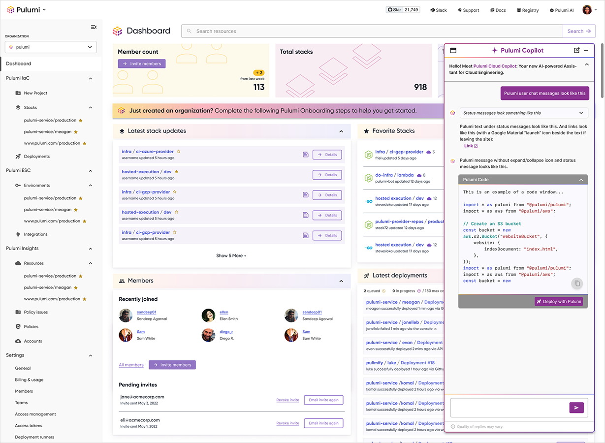Collapse the Pulumi ESC sidebar section
605x443 pixels.
pos(91,171)
